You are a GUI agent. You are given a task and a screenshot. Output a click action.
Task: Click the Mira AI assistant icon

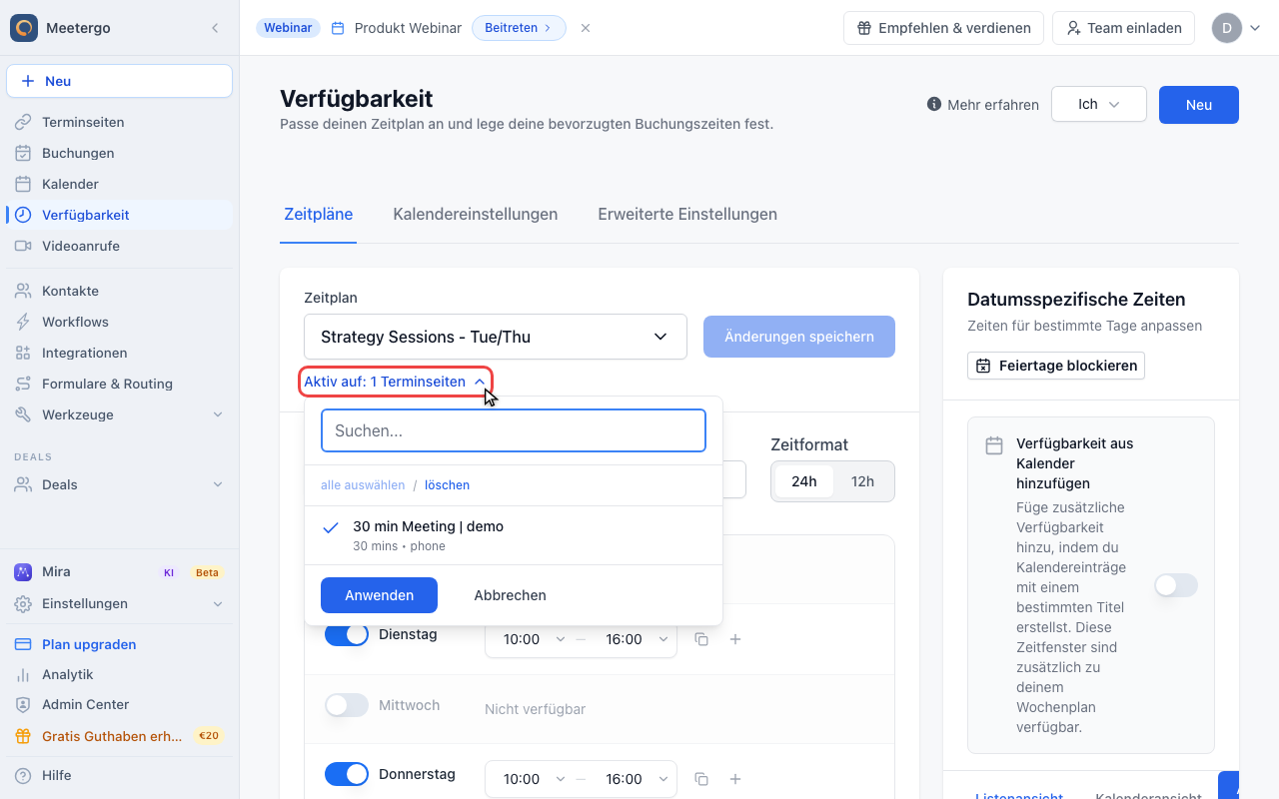coord(23,572)
